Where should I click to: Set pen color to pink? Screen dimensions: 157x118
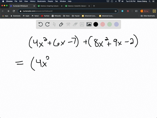[103, 24]
